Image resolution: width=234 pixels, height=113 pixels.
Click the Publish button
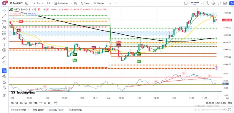[231, 3]
